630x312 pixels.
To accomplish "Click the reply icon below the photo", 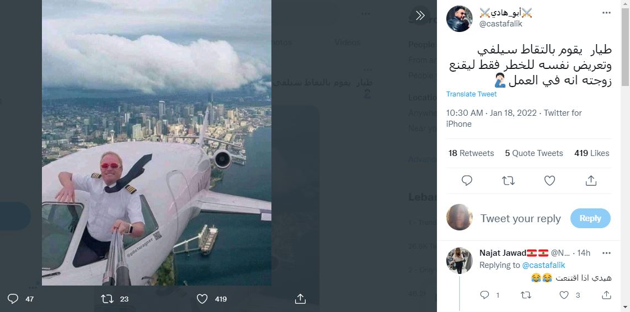I will click(13, 299).
